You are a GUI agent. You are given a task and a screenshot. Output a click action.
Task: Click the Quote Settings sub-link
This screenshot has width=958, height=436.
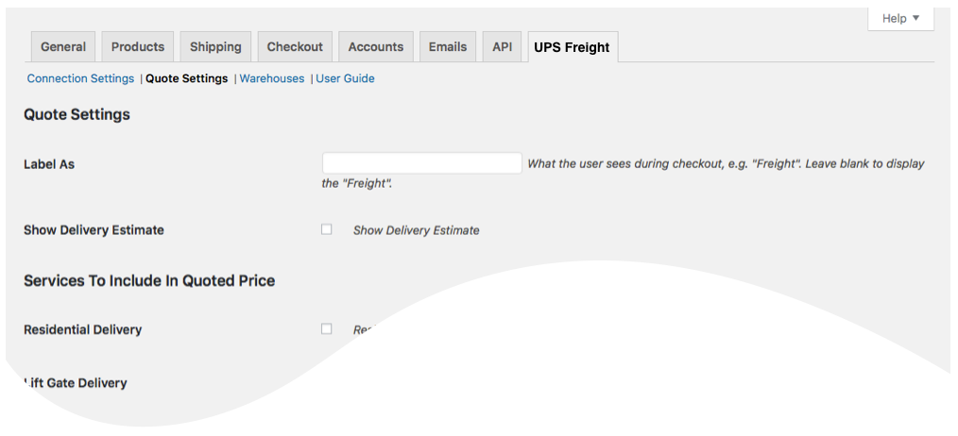click(x=186, y=78)
